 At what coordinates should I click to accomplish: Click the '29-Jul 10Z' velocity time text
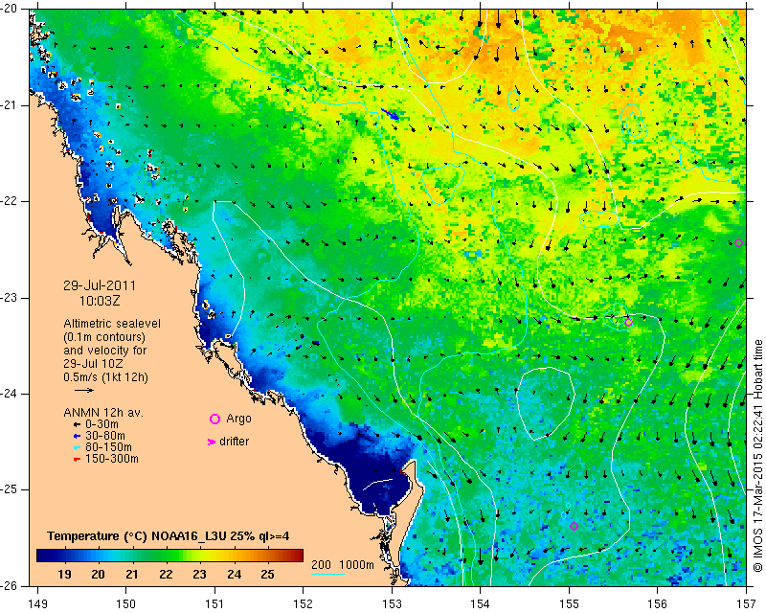click(93, 364)
